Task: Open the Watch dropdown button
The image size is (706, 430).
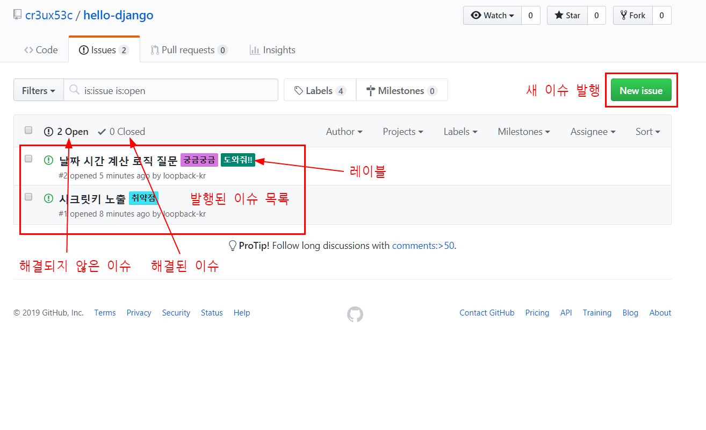Action: [492, 16]
